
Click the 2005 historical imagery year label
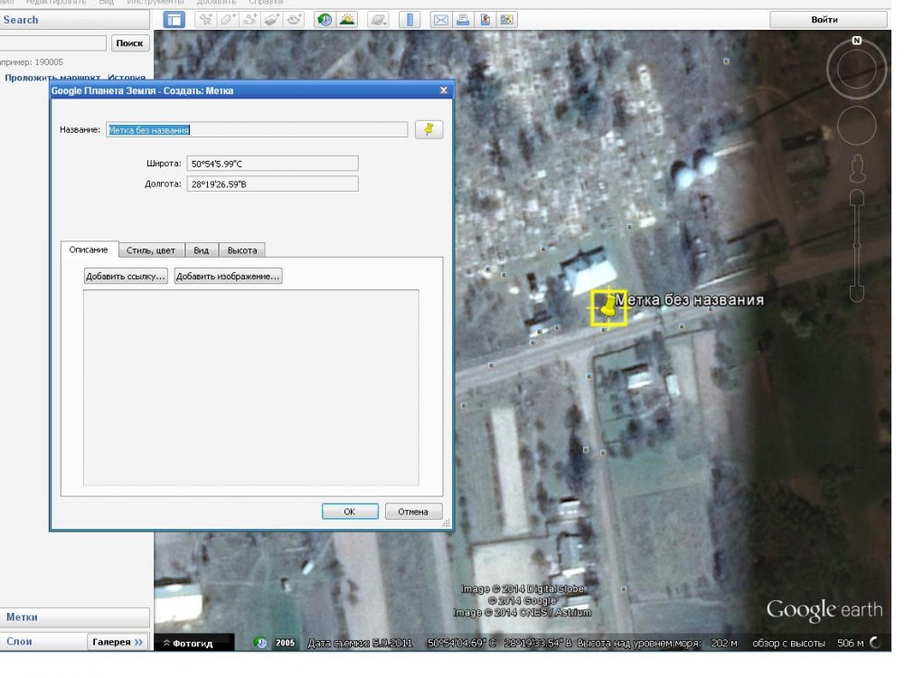[285, 642]
